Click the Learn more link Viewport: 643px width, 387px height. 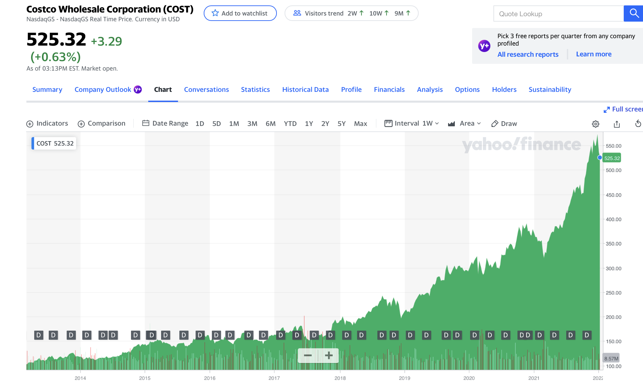pyautogui.click(x=594, y=54)
